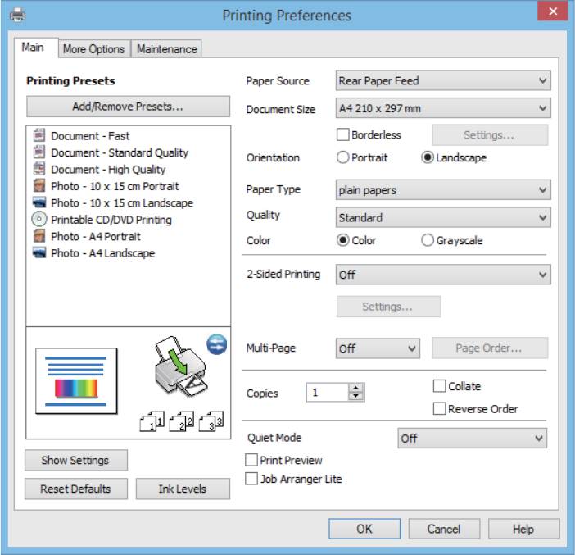
Task: Switch to the More Options tab
Action: point(93,49)
